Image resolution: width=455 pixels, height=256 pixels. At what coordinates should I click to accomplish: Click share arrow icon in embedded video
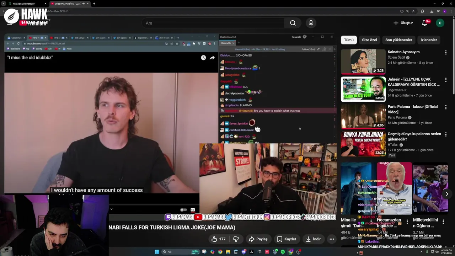click(212, 58)
